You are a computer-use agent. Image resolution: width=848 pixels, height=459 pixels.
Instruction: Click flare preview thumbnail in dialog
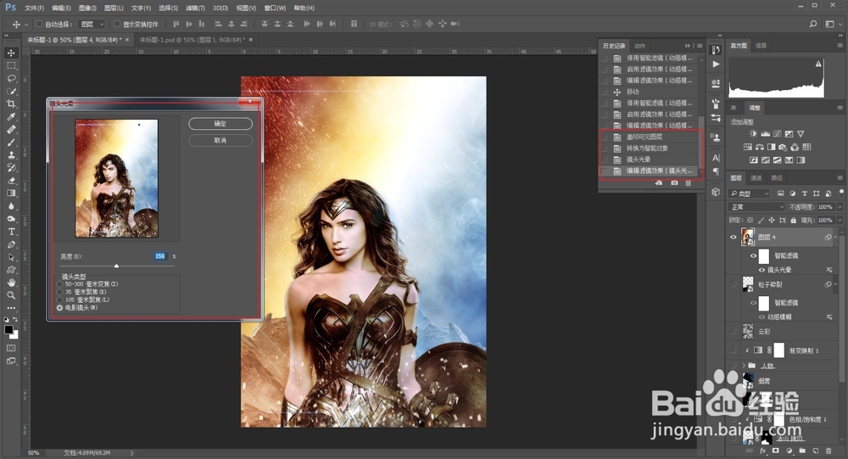(116, 178)
